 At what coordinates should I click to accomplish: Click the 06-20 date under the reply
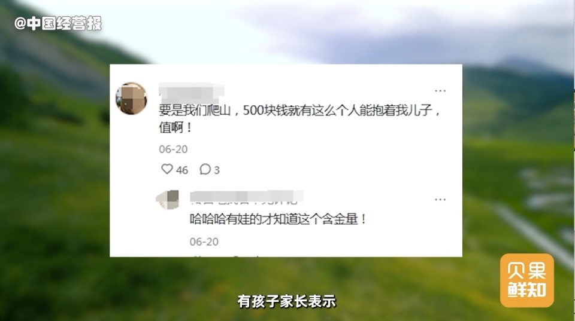(204, 241)
